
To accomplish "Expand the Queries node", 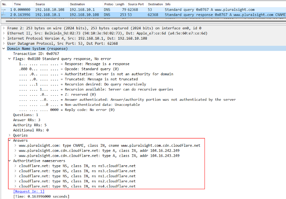I will 10,135.
